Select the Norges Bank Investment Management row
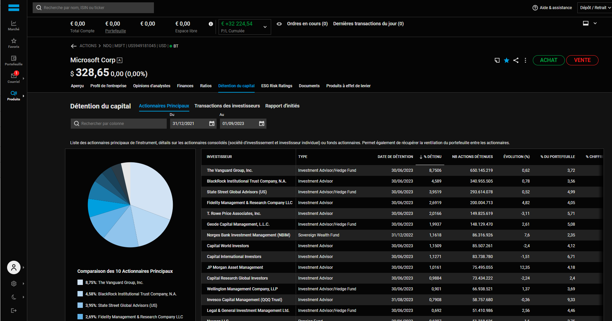The image size is (612, 321). coord(402,235)
